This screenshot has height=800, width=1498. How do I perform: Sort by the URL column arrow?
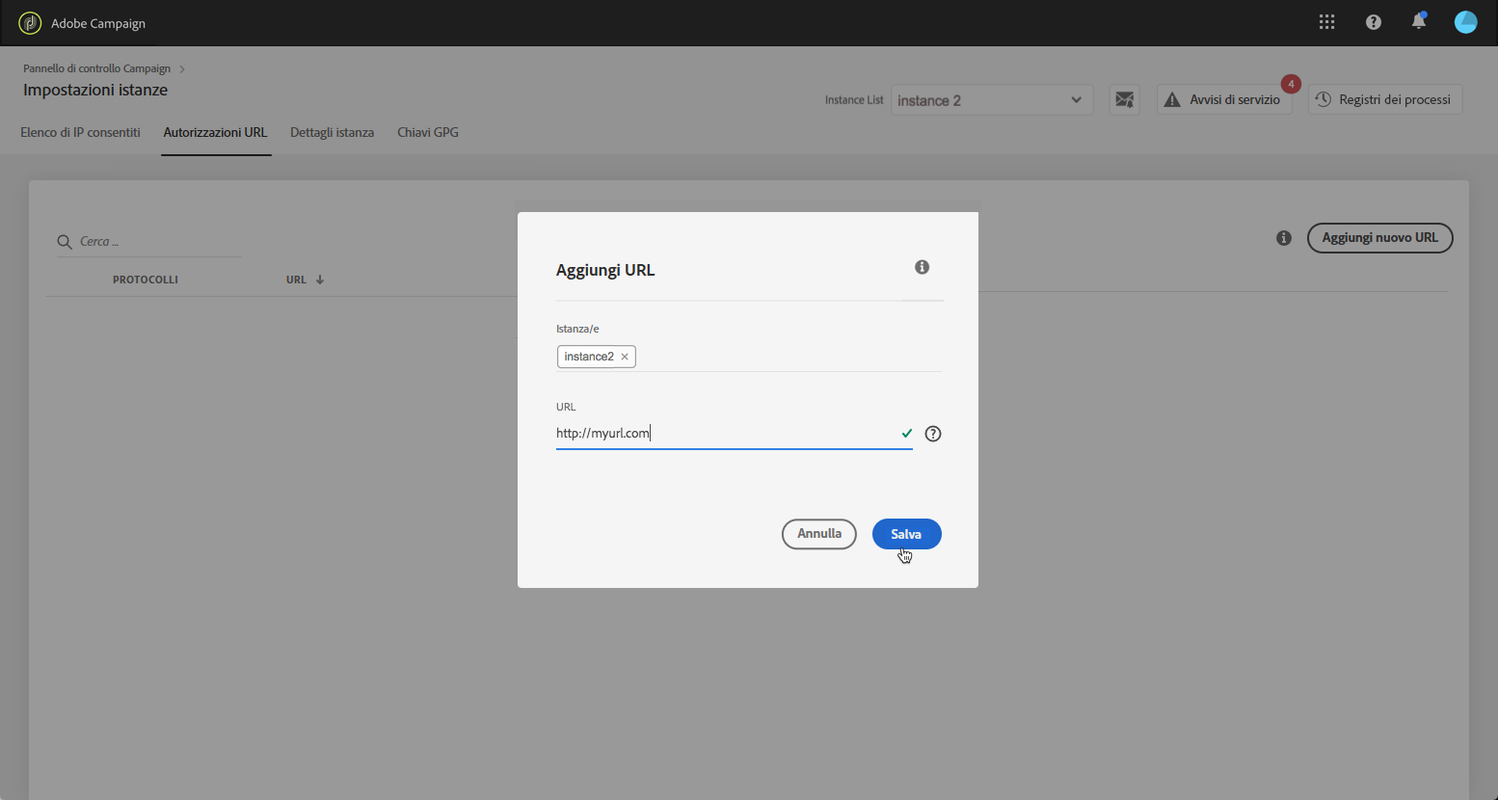click(x=320, y=280)
